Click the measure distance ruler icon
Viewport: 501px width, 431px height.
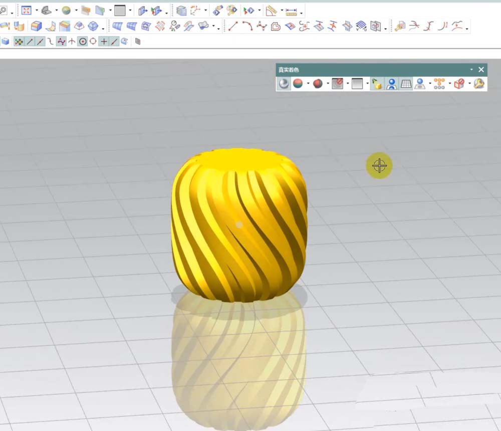coord(291,12)
